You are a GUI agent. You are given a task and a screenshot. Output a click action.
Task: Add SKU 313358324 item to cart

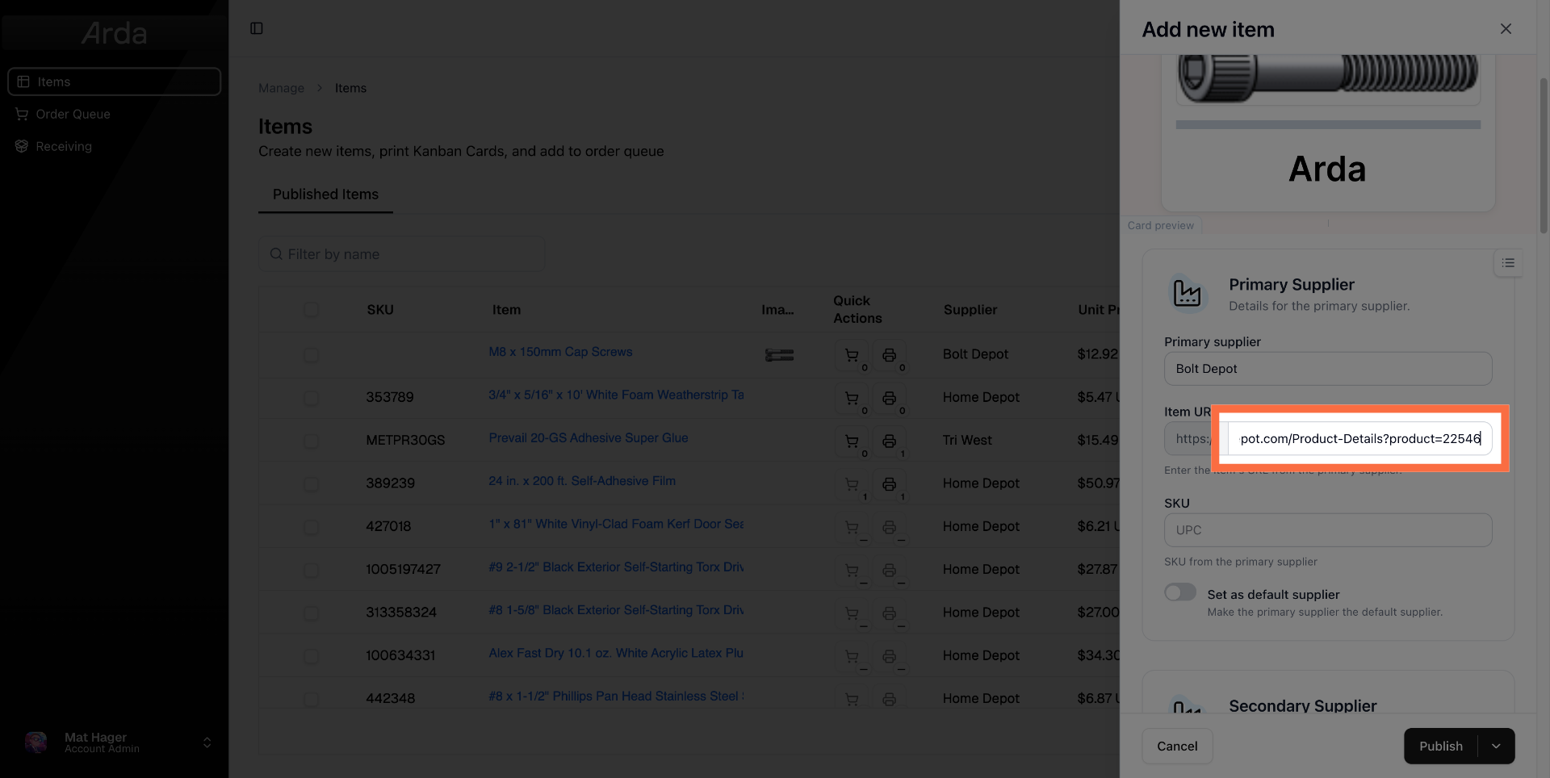(852, 613)
